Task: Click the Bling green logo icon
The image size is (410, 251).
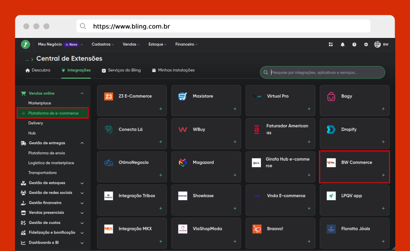Action: pos(26,44)
